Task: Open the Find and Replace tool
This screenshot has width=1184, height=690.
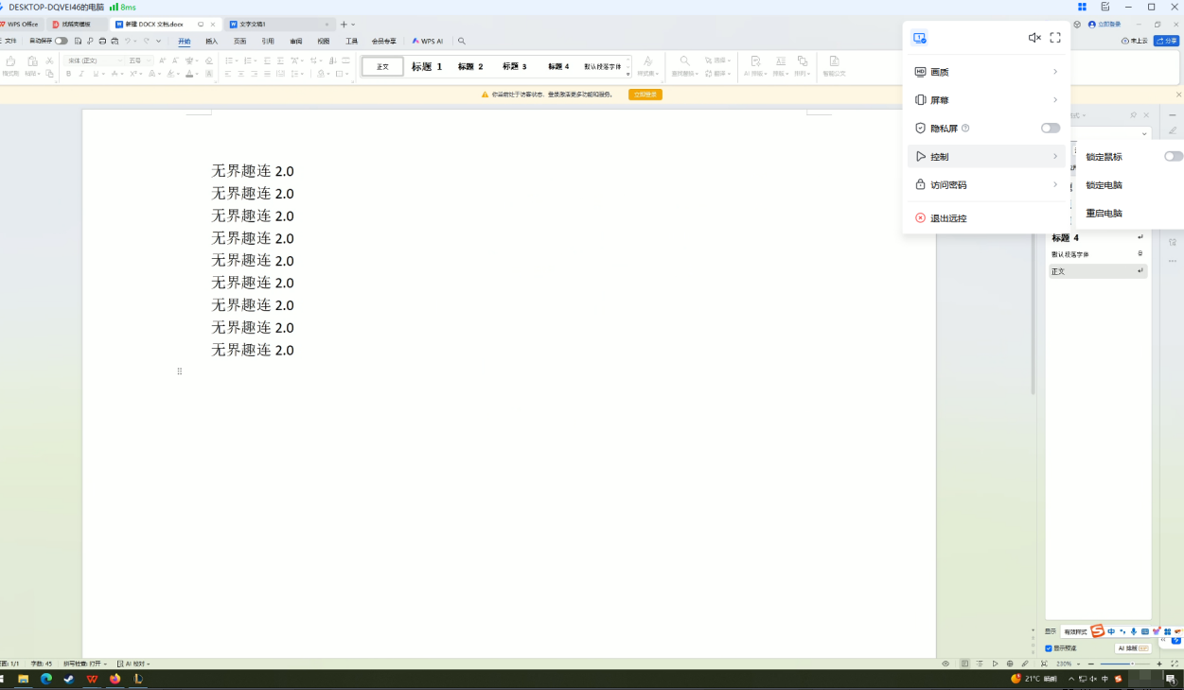Action: point(685,65)
